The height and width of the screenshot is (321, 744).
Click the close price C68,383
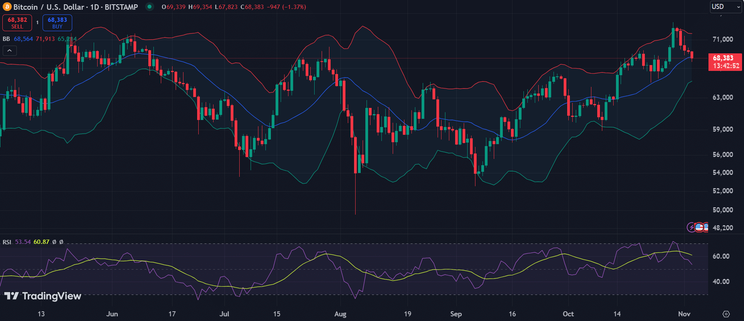click(252, 7)
